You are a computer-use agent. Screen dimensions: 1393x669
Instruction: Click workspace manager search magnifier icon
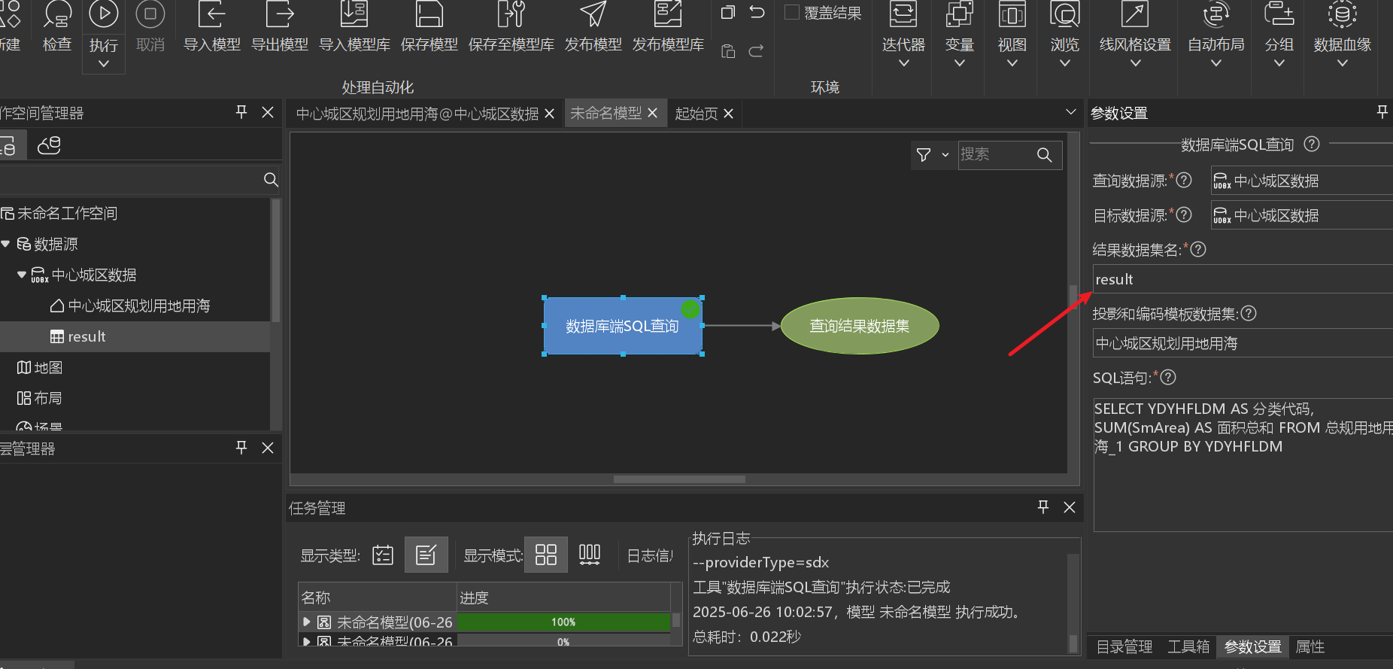[271, 180]
